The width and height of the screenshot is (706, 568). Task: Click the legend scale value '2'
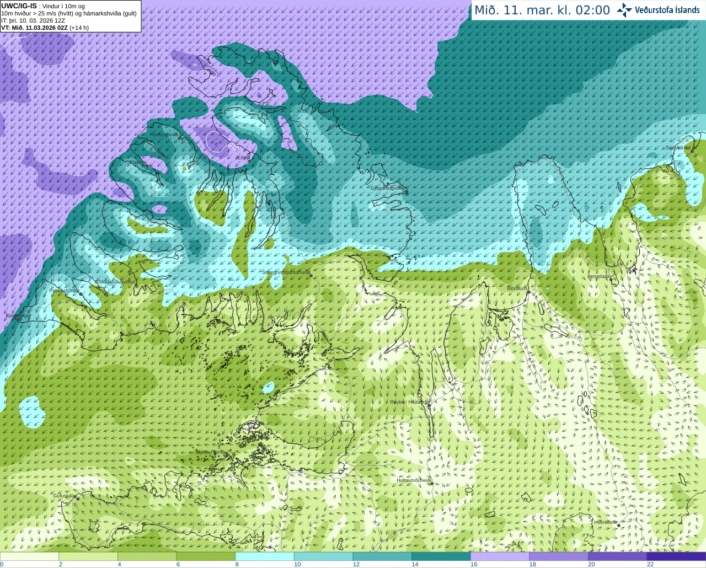click(60, 564)
